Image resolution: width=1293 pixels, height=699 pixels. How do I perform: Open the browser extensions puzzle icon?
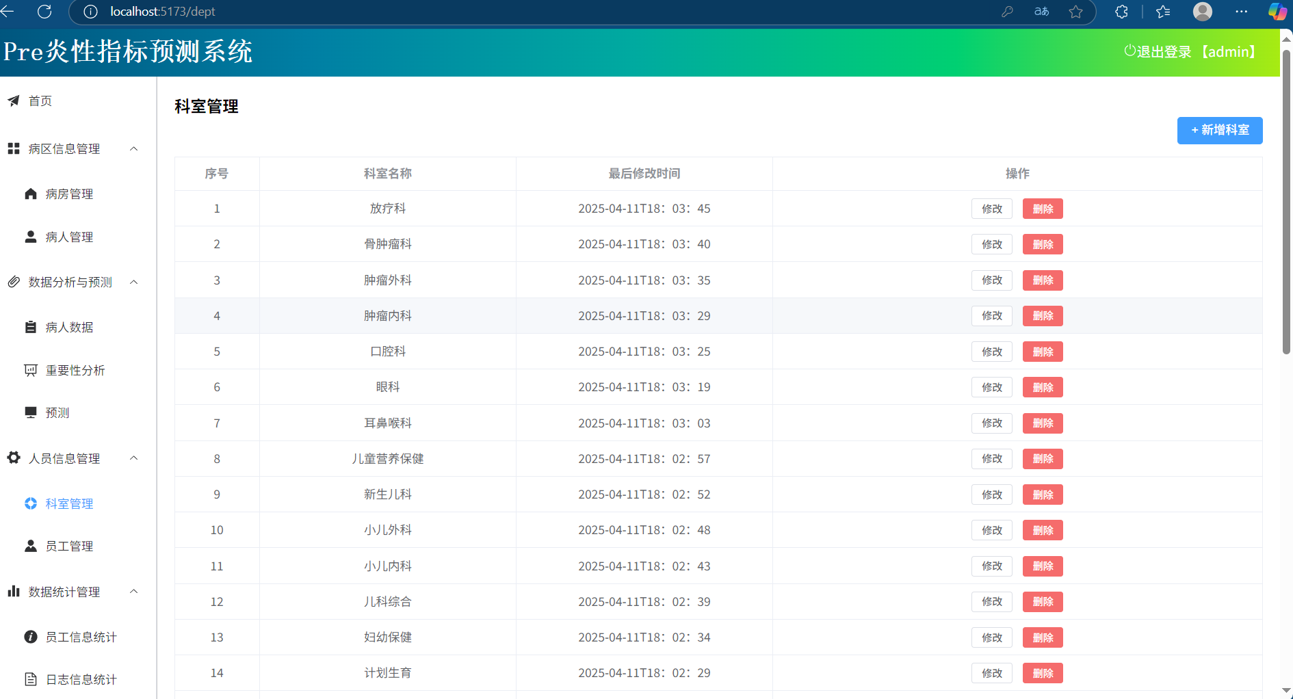(1121, 12)
